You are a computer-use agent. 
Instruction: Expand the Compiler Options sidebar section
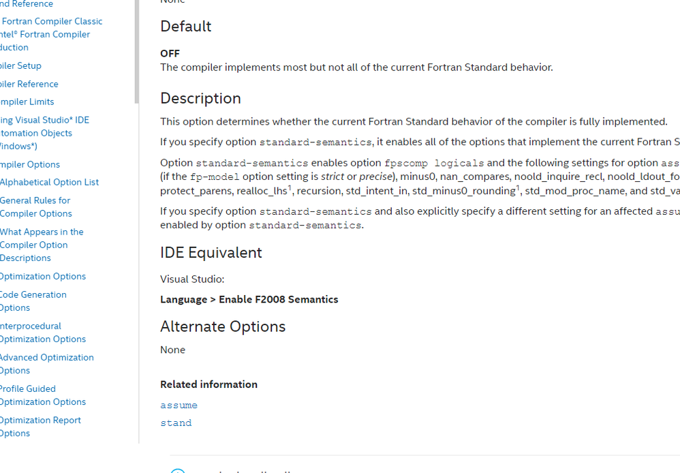pyautogui.click(x=29, y=164)
